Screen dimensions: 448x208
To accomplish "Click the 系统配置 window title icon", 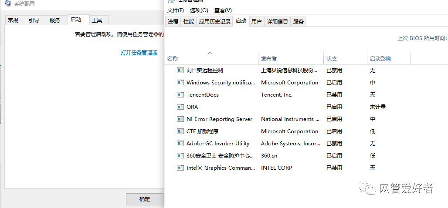I will click(8, 3).
